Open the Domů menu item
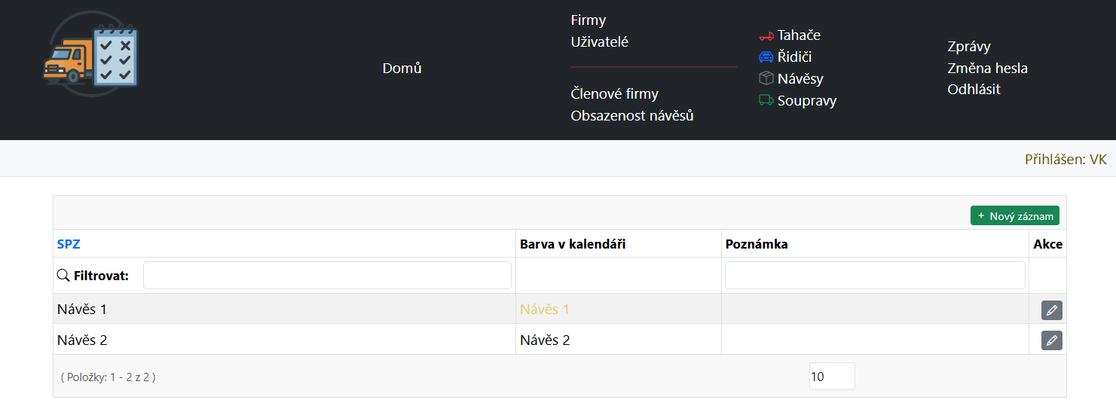Image resolution: width=1116 pixels, height=415 pixels. pyautogui.click(x=402, y=69)
